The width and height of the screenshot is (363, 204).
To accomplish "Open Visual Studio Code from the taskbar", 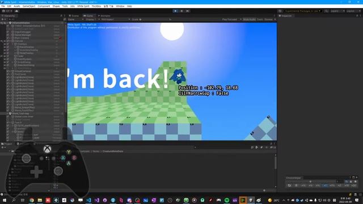I will click(x=88, y=200).
